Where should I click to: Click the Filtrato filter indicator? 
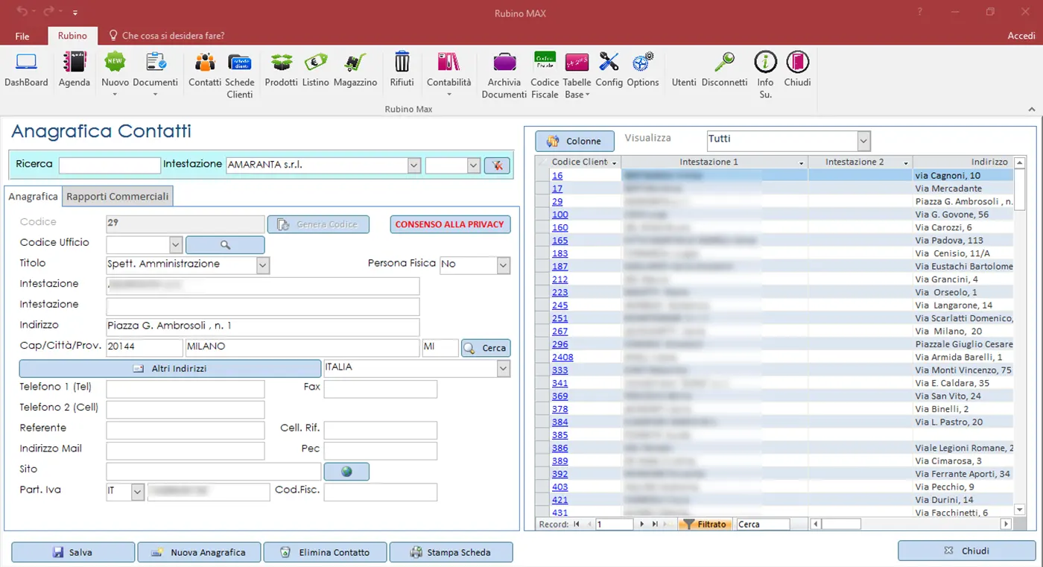point(705,525)
